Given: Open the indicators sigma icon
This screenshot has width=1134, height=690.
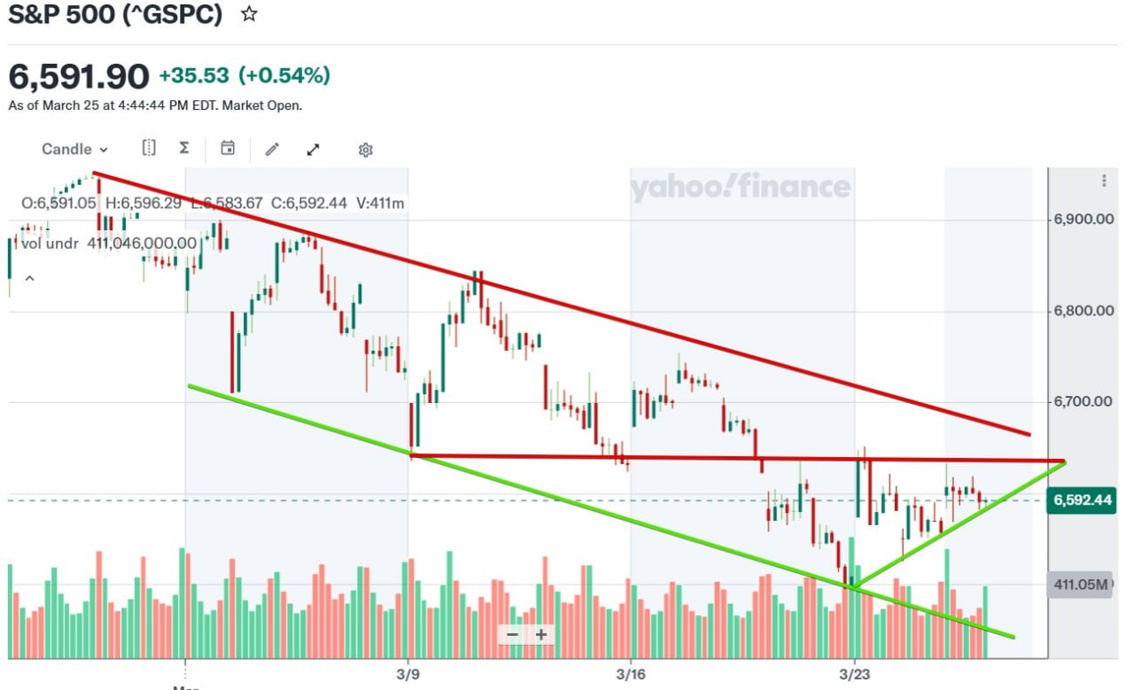Looking at the screenshot, I should [x=184, y=148].
